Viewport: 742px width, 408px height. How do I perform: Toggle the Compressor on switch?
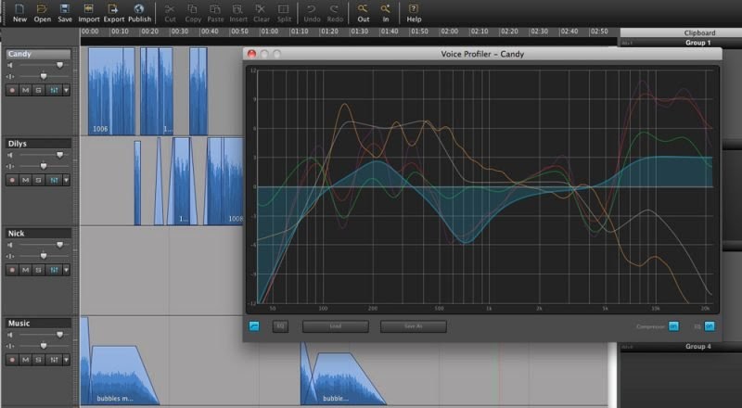pyautogui.click(x=673, y=326)
